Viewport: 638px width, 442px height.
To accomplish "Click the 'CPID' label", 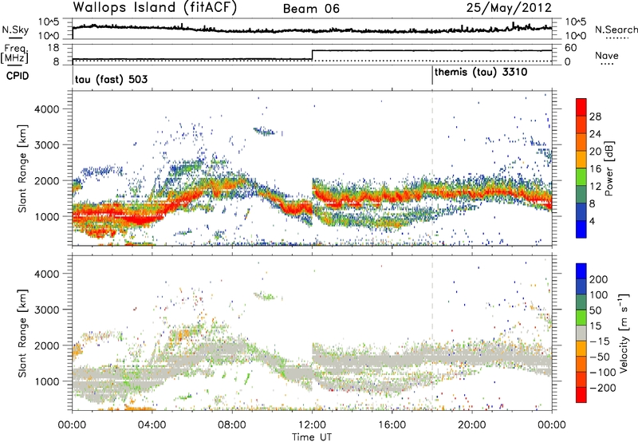I will [18, 76].
